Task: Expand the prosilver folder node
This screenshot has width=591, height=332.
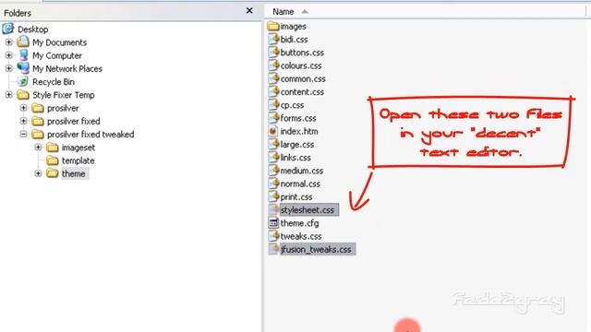Action: [x=23, y=108]
